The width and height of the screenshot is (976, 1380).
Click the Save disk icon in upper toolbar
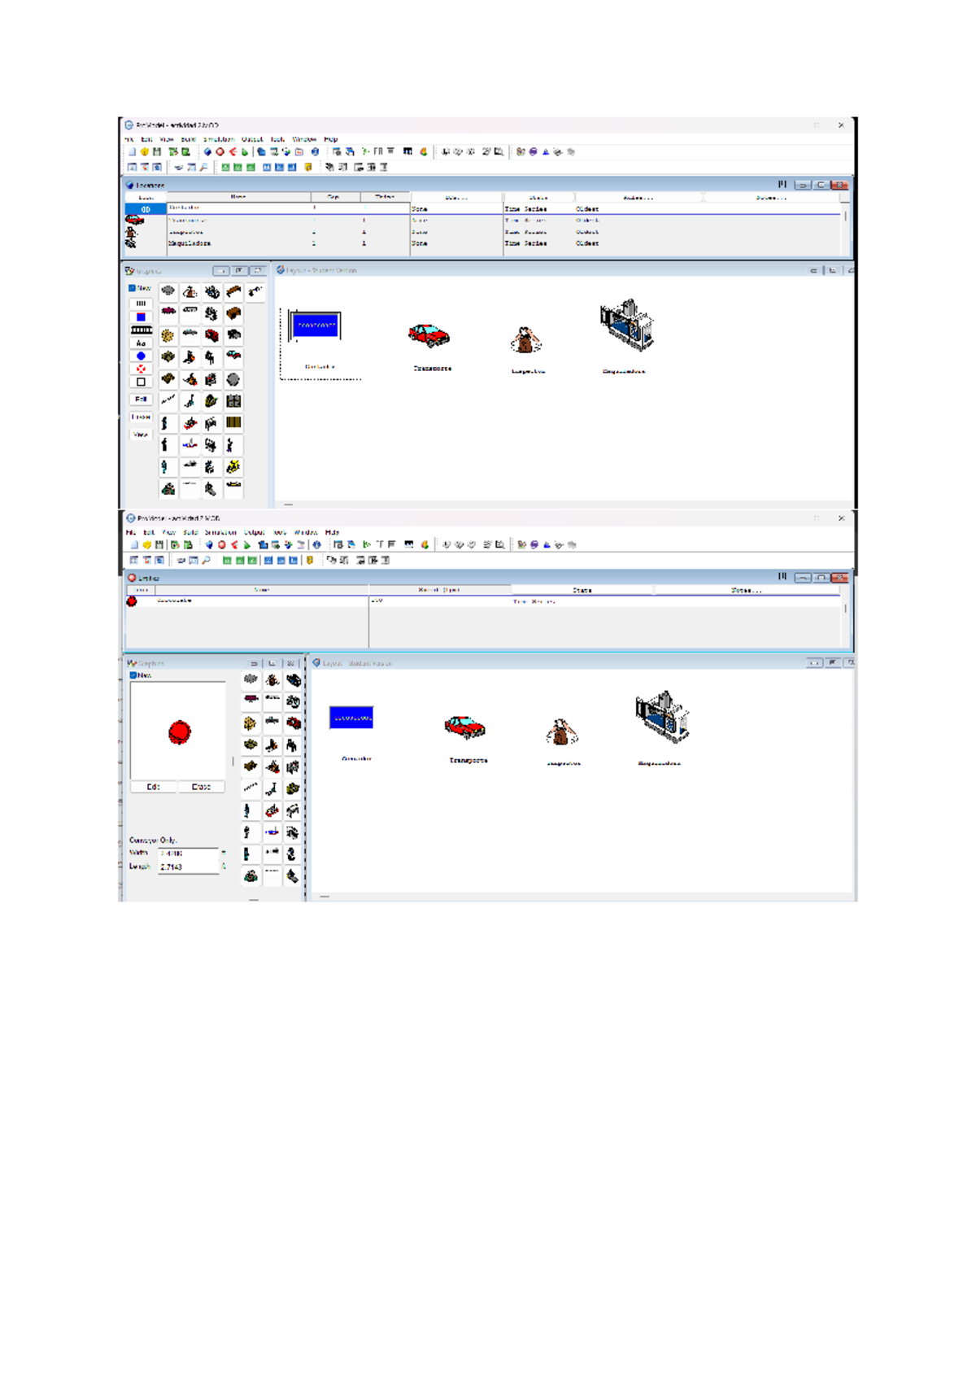[157, 151]
